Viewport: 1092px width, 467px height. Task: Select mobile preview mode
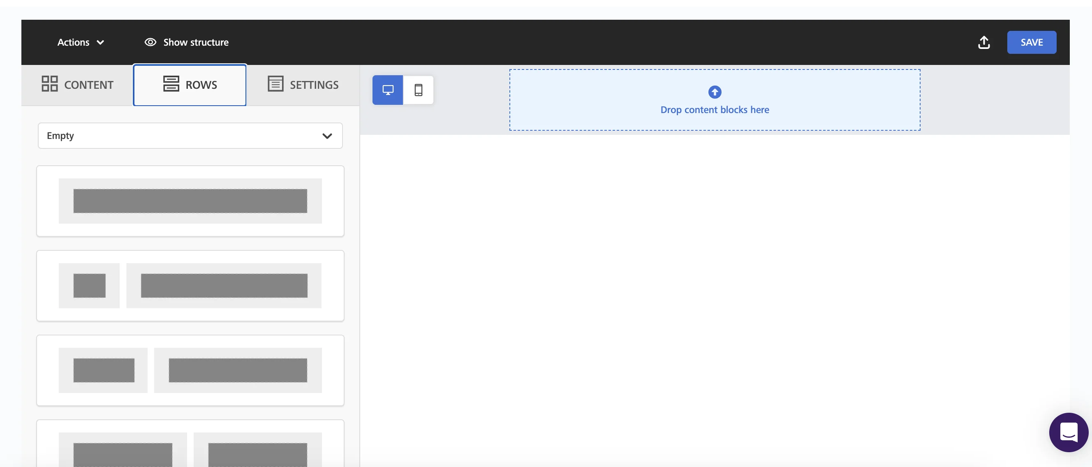coord(419,90)
